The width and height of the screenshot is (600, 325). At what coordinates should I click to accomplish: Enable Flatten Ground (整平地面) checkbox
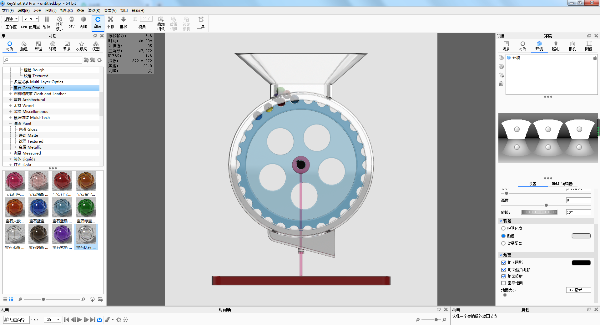[x=503, y=283]
